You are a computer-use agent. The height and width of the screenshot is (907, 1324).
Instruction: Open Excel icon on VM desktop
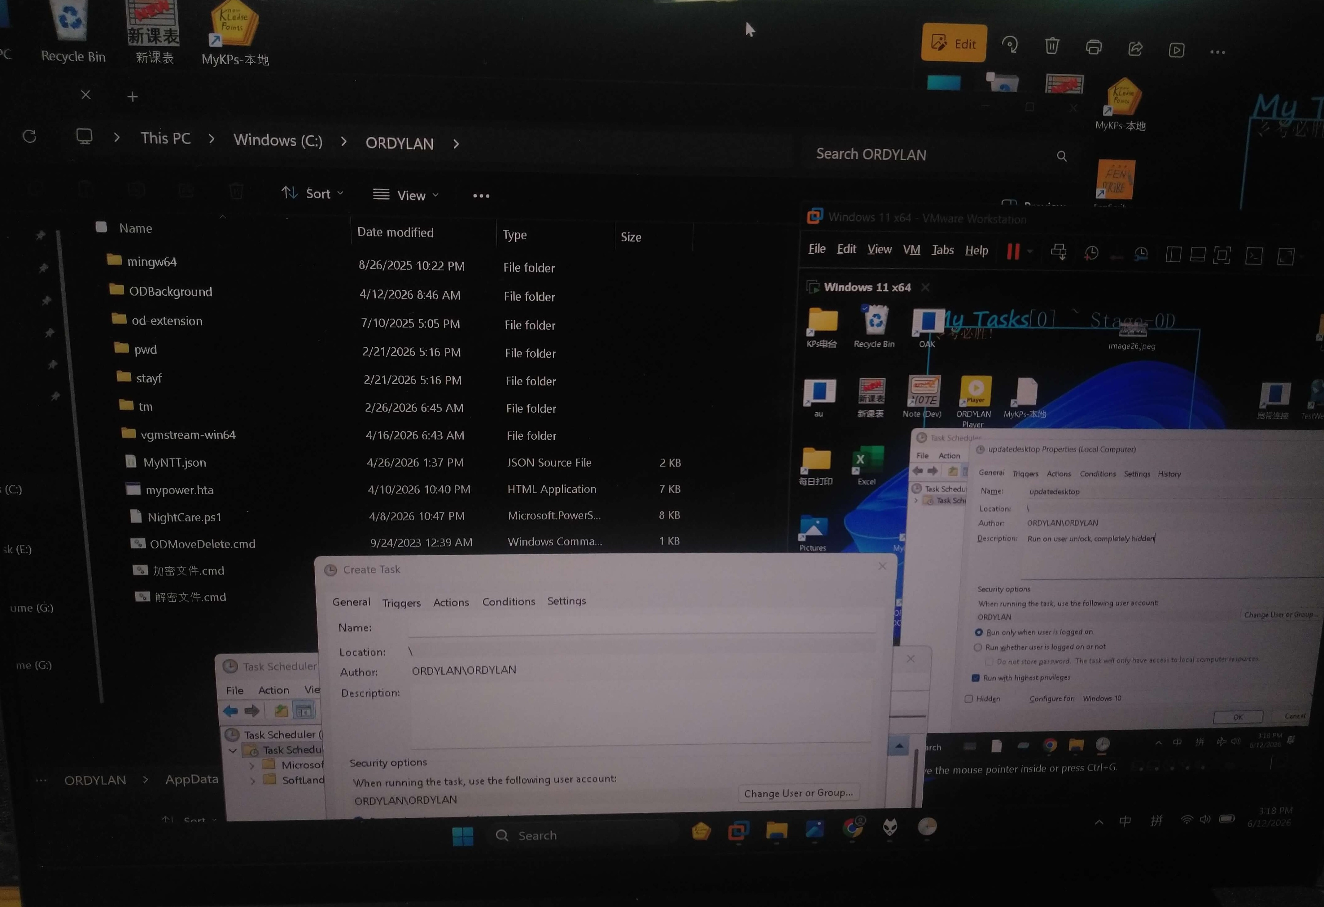tap(867, 466)
